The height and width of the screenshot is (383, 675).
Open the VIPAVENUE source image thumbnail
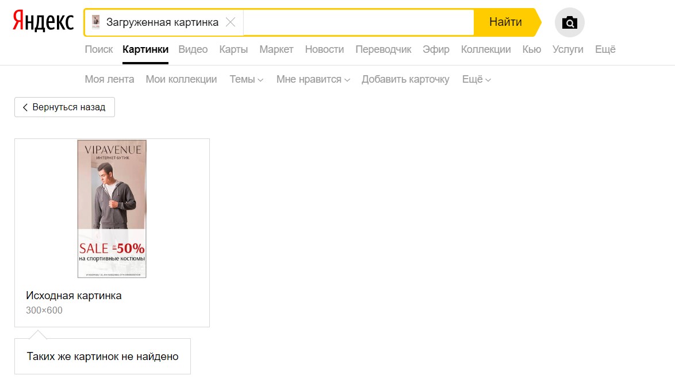pos(112,208)
